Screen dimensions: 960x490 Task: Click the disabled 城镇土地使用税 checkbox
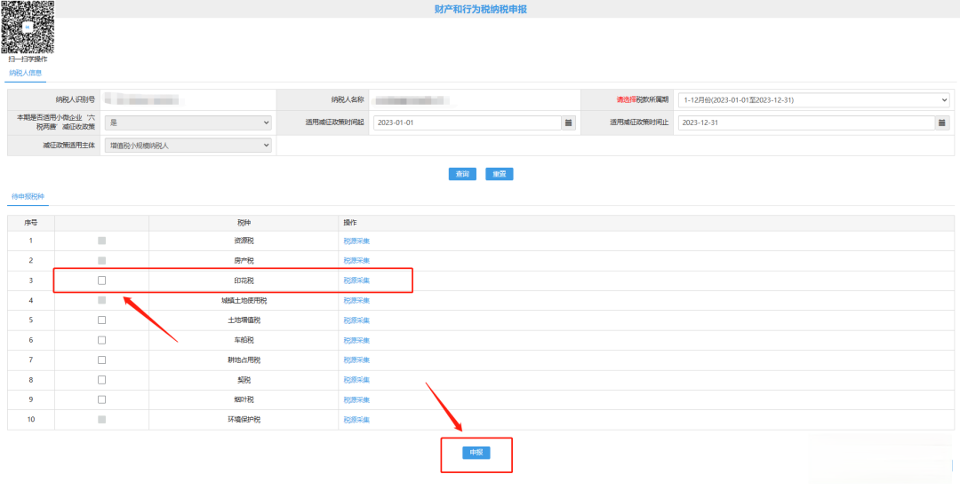pyautogui.click(x=101, y=300)
